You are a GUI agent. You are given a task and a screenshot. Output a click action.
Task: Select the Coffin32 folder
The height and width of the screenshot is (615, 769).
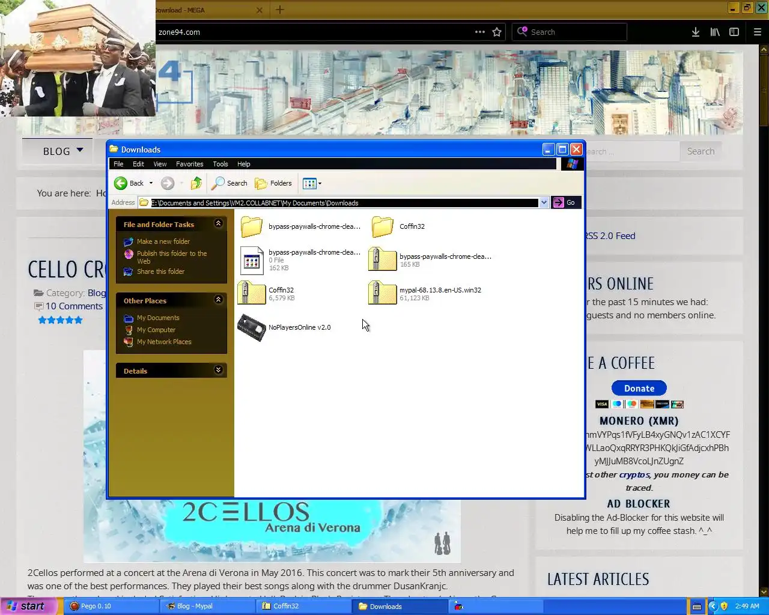coord(398,226)
